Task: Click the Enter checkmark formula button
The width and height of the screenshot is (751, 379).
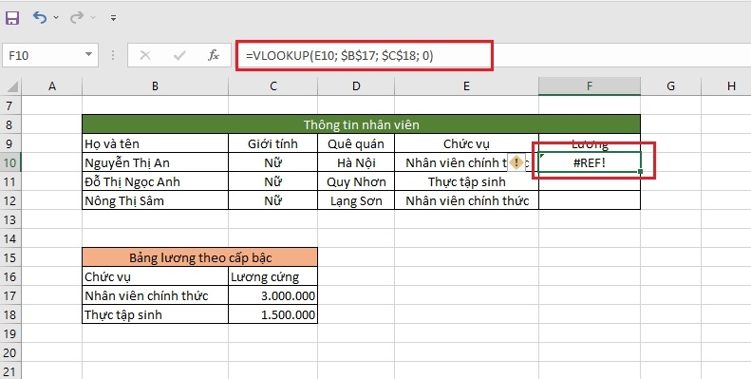Action: tap(179, 56)
